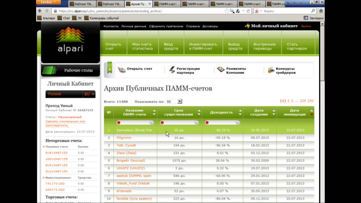Open account RUR10487155

56,153
